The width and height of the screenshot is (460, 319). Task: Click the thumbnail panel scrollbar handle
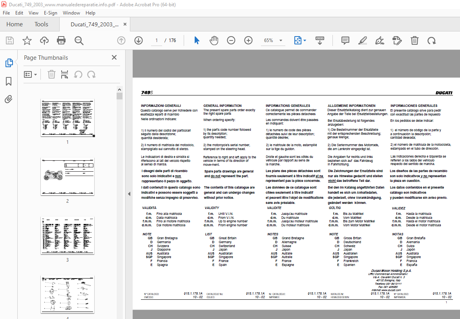pos(119,96)
